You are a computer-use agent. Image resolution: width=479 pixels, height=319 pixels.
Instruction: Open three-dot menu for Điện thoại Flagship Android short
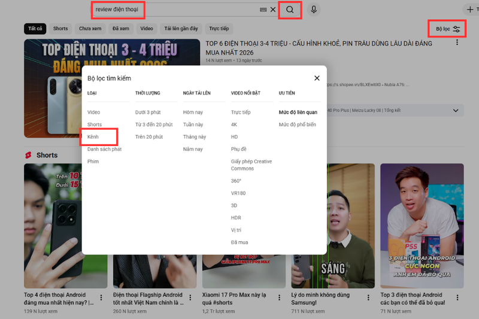coord(190,297)
